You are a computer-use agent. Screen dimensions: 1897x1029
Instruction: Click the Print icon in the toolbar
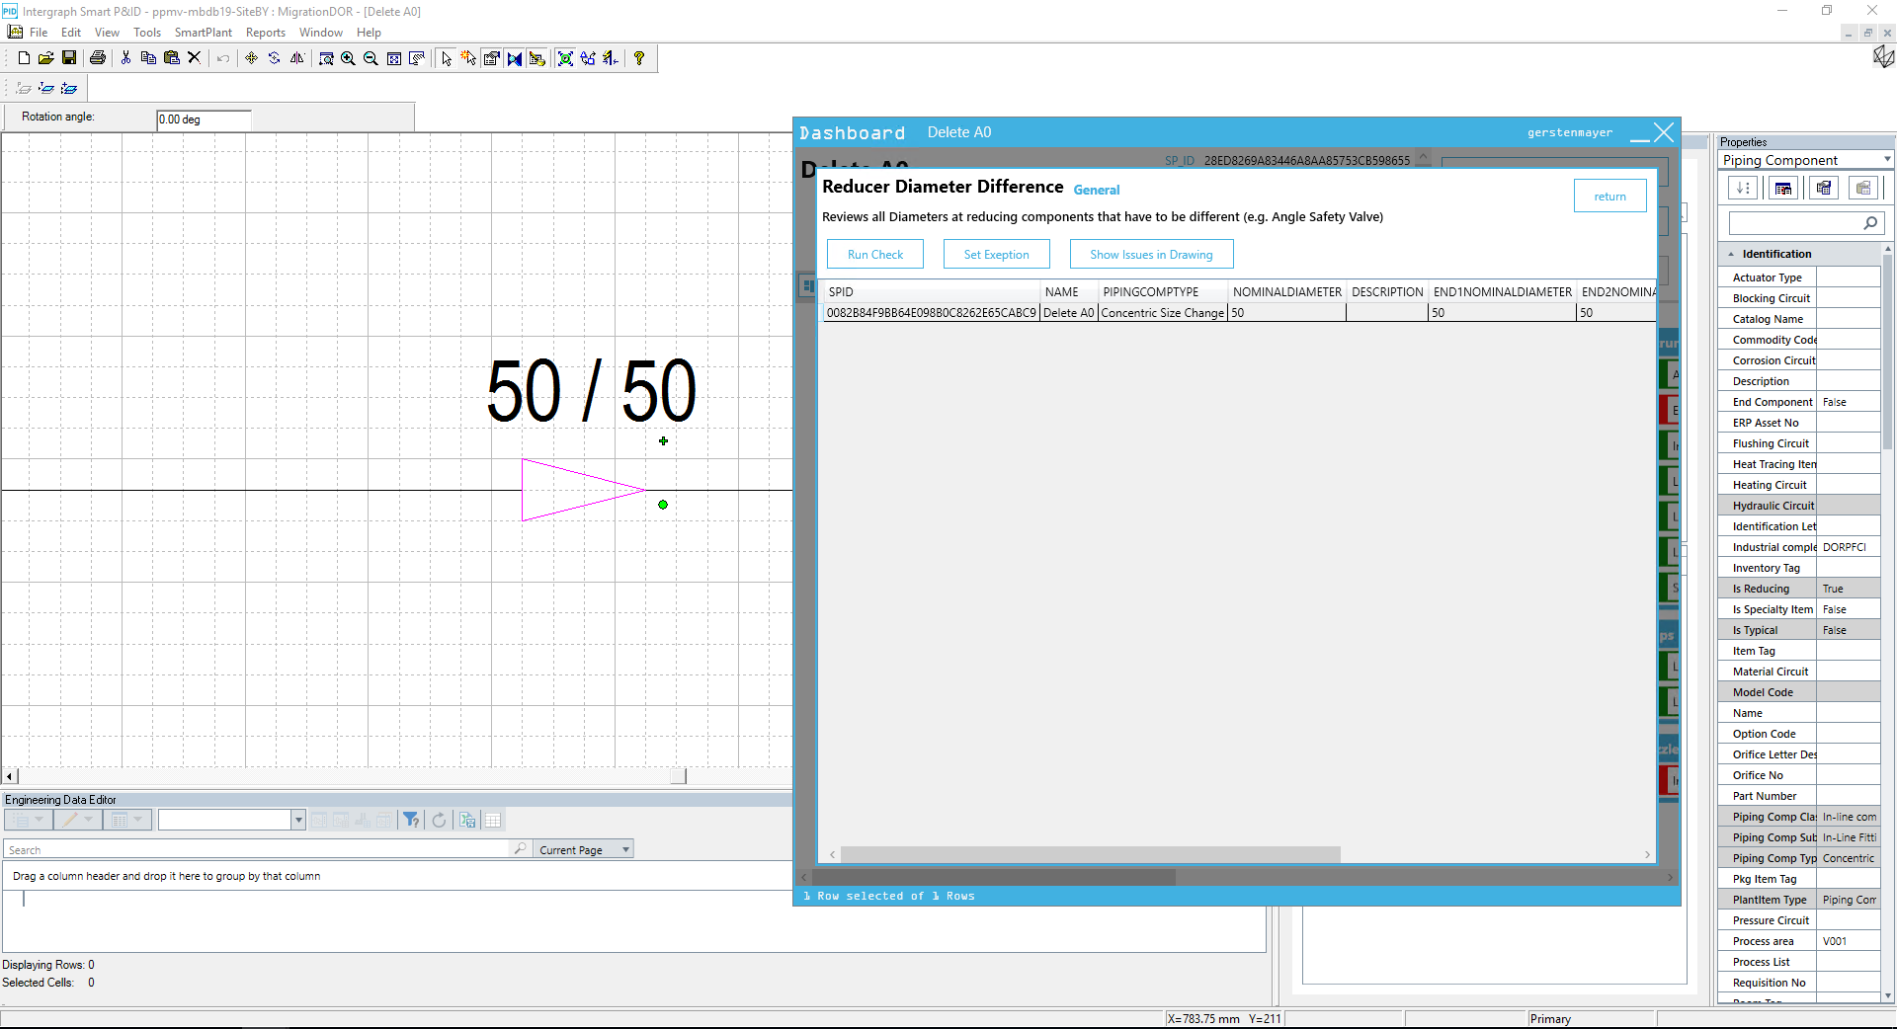tap(97, 58)
